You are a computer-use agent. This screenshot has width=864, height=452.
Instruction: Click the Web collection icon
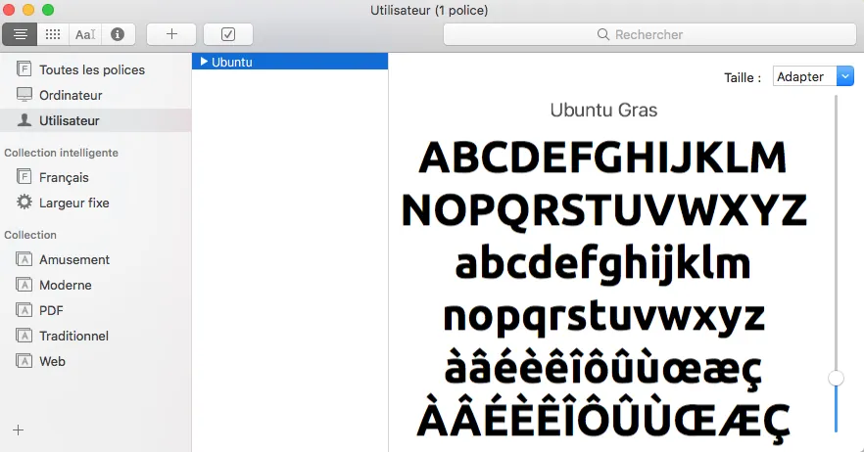tap(24, 360)
